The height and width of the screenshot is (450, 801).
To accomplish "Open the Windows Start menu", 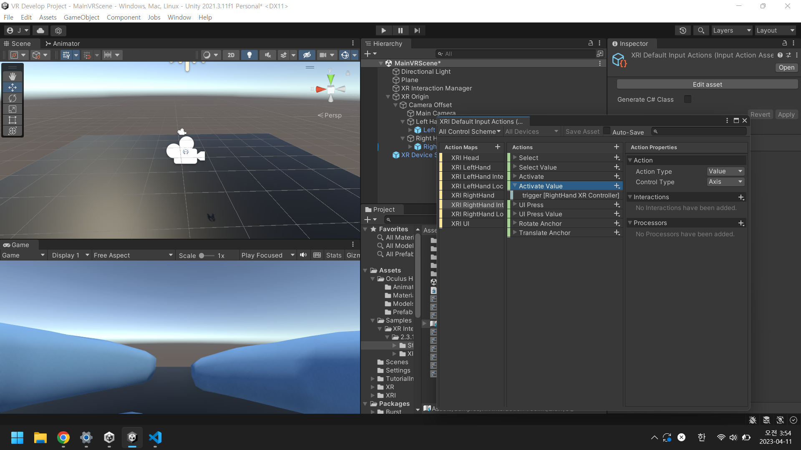I will (x=17, y=437).
